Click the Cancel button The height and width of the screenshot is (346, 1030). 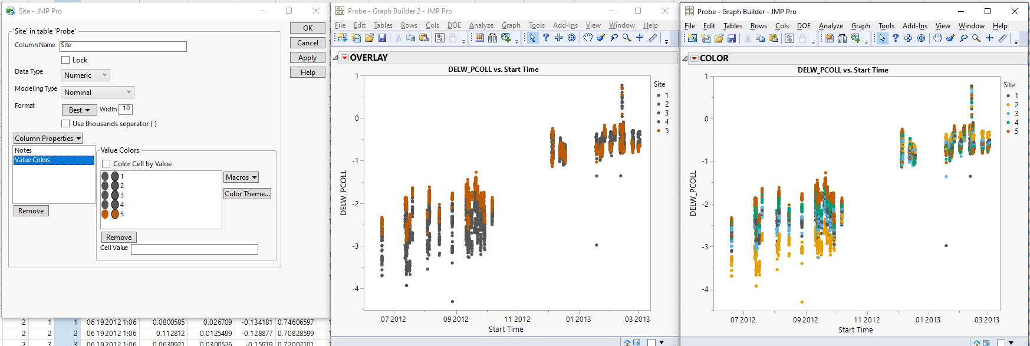coord(308,43)
